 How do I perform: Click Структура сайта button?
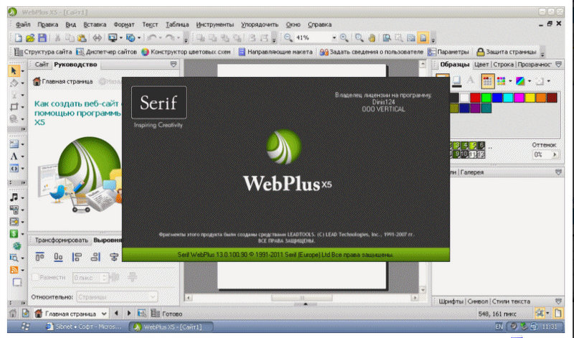[43, 52]
